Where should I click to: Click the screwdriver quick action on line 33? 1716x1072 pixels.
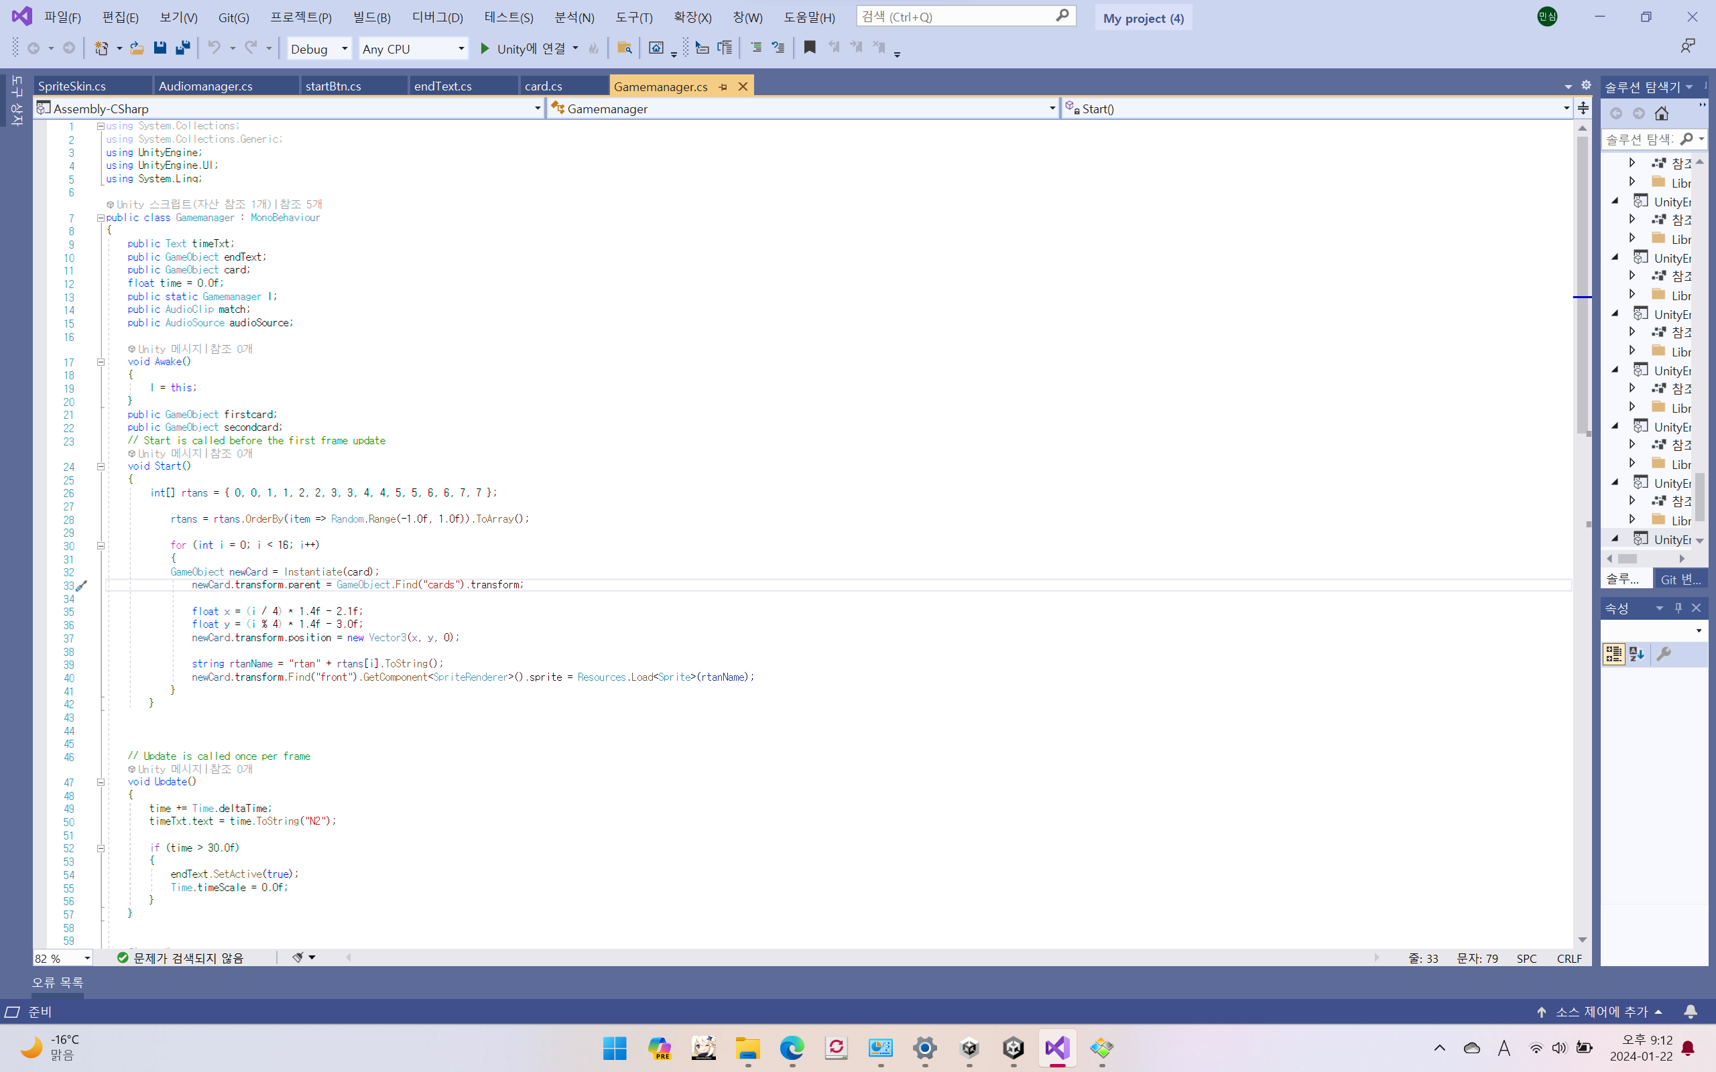tap(82, 586)
